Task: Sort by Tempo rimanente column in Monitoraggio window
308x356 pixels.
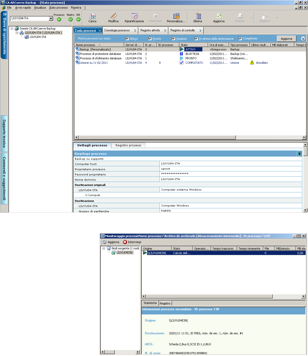Action: (250, 249)
